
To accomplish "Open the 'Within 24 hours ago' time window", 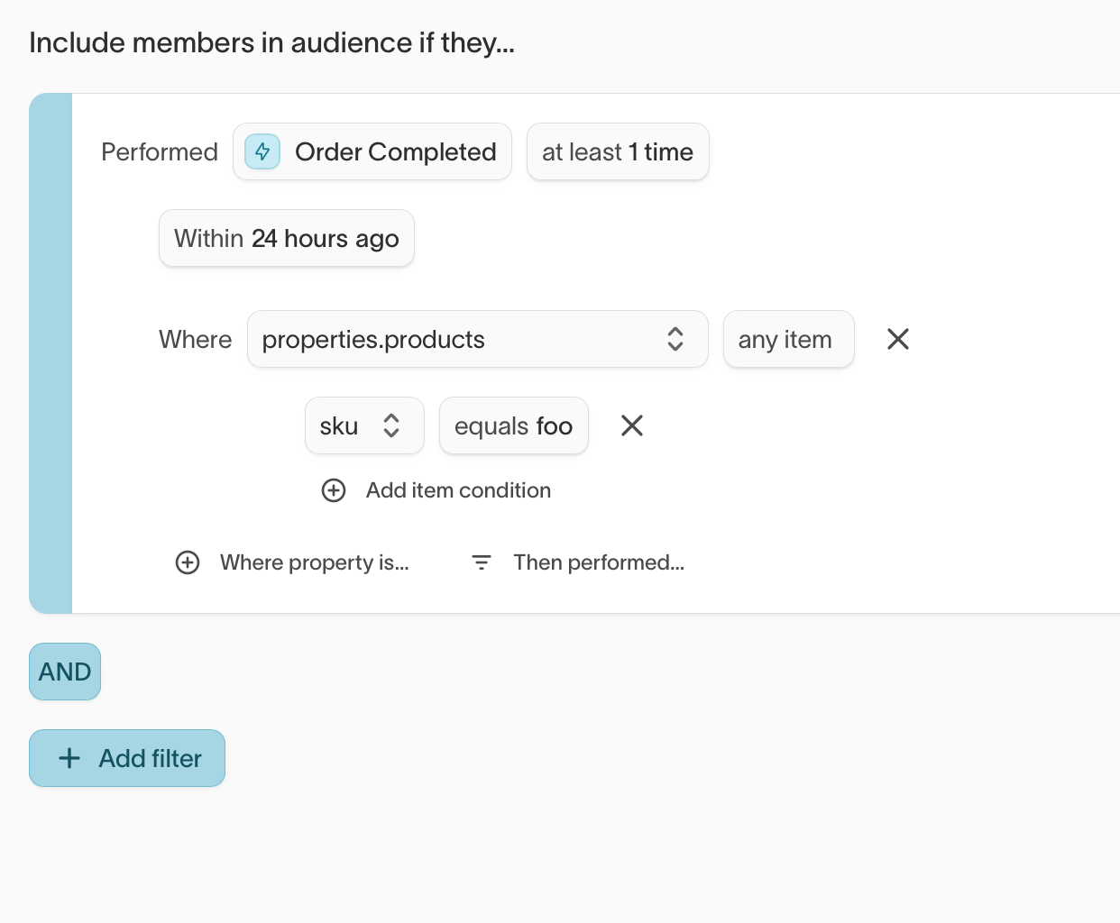I will 287,238.
